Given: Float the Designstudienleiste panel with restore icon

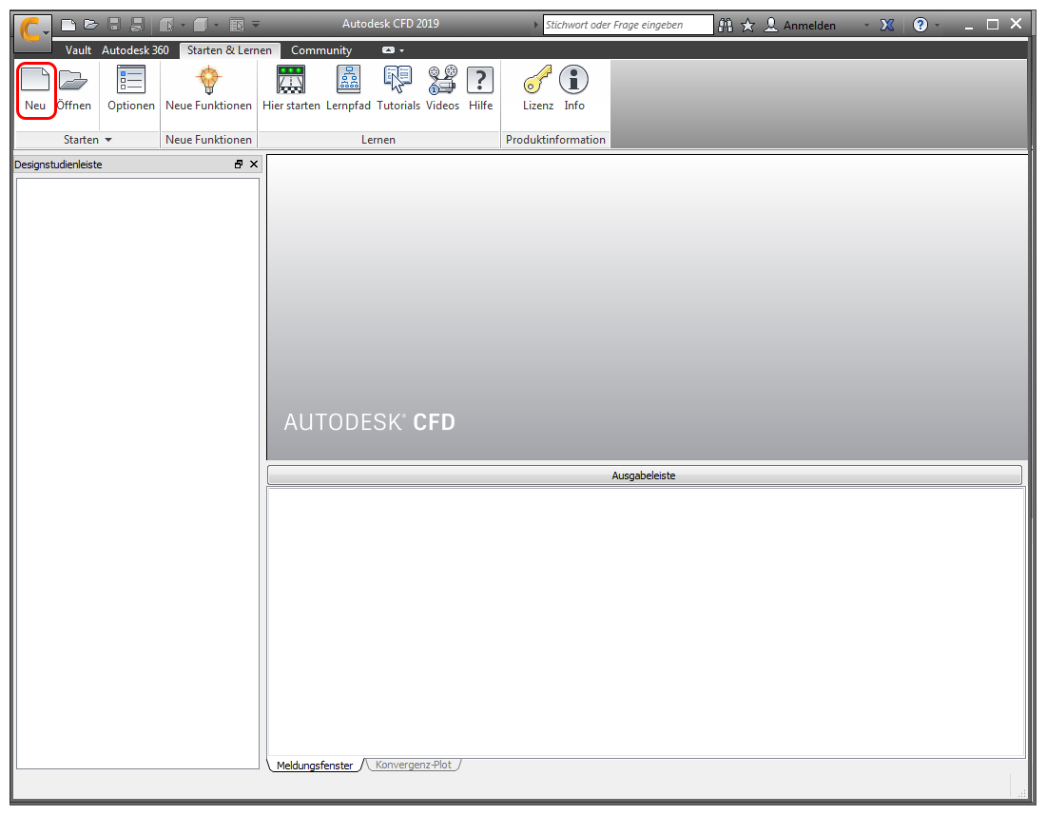Looking at the screenshot, I should click(239, 165).
